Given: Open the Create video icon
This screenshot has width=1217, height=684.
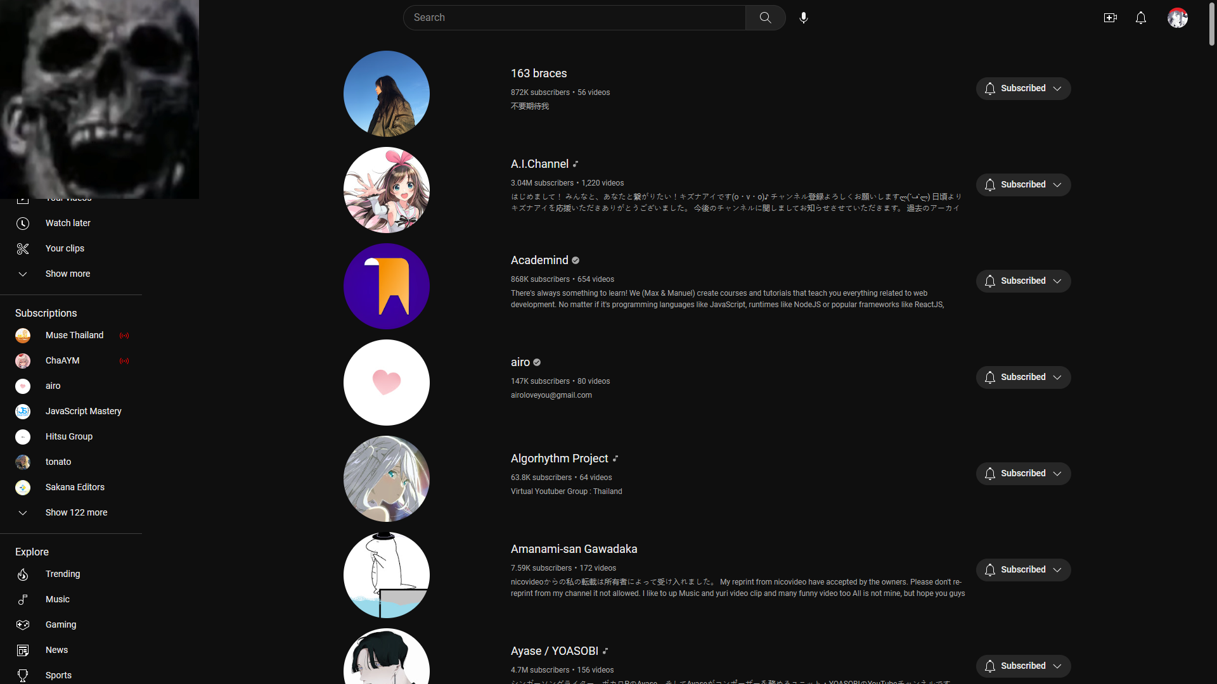Looking at the screenshot, I should (1110, 18).
